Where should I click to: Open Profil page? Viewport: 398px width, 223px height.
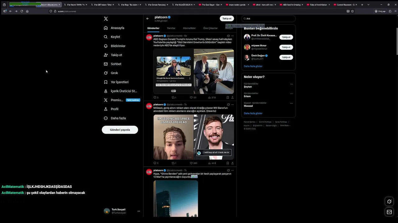111,109
